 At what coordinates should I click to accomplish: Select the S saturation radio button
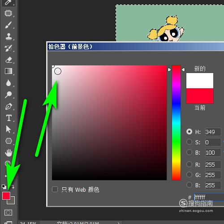coord(189,142)
